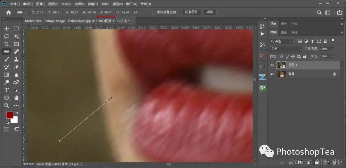
Task: Select the Crop tool
Action: (x=7, y=44)
